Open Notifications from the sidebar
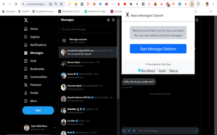This screenshot has width=217, height=135. point(35,45)
